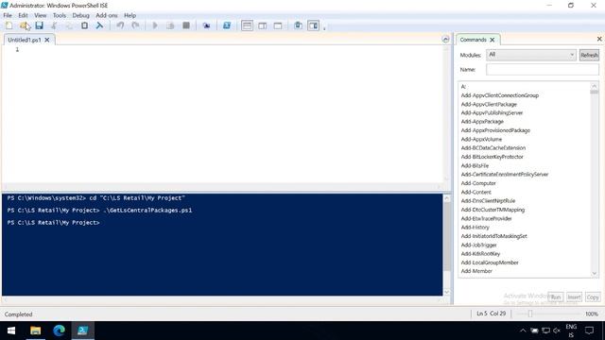Viewport: 605px width, 340px height.
Task: Select Add-Member command
Action: (476, 271)
